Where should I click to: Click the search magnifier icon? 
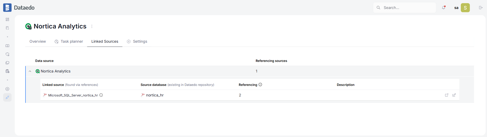point(378,8)
